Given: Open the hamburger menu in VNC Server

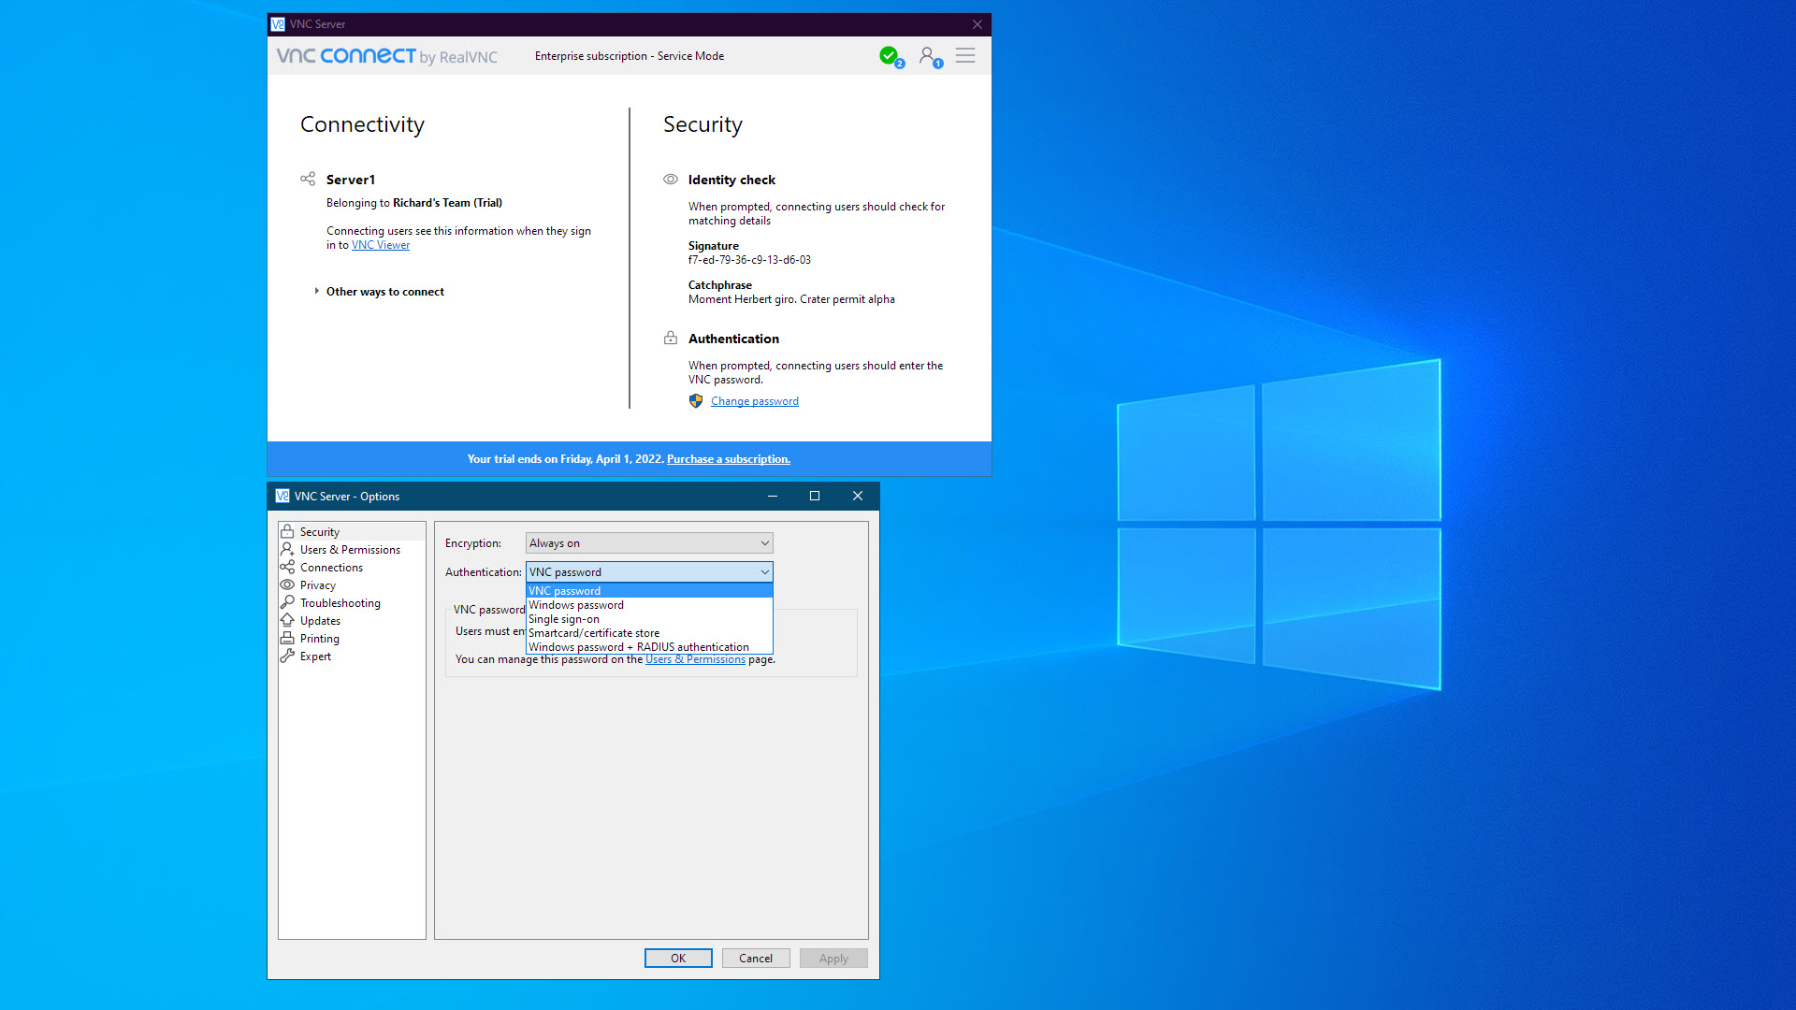Looking at the screenshot, I should pyautogui.click(x=965, y=56).
